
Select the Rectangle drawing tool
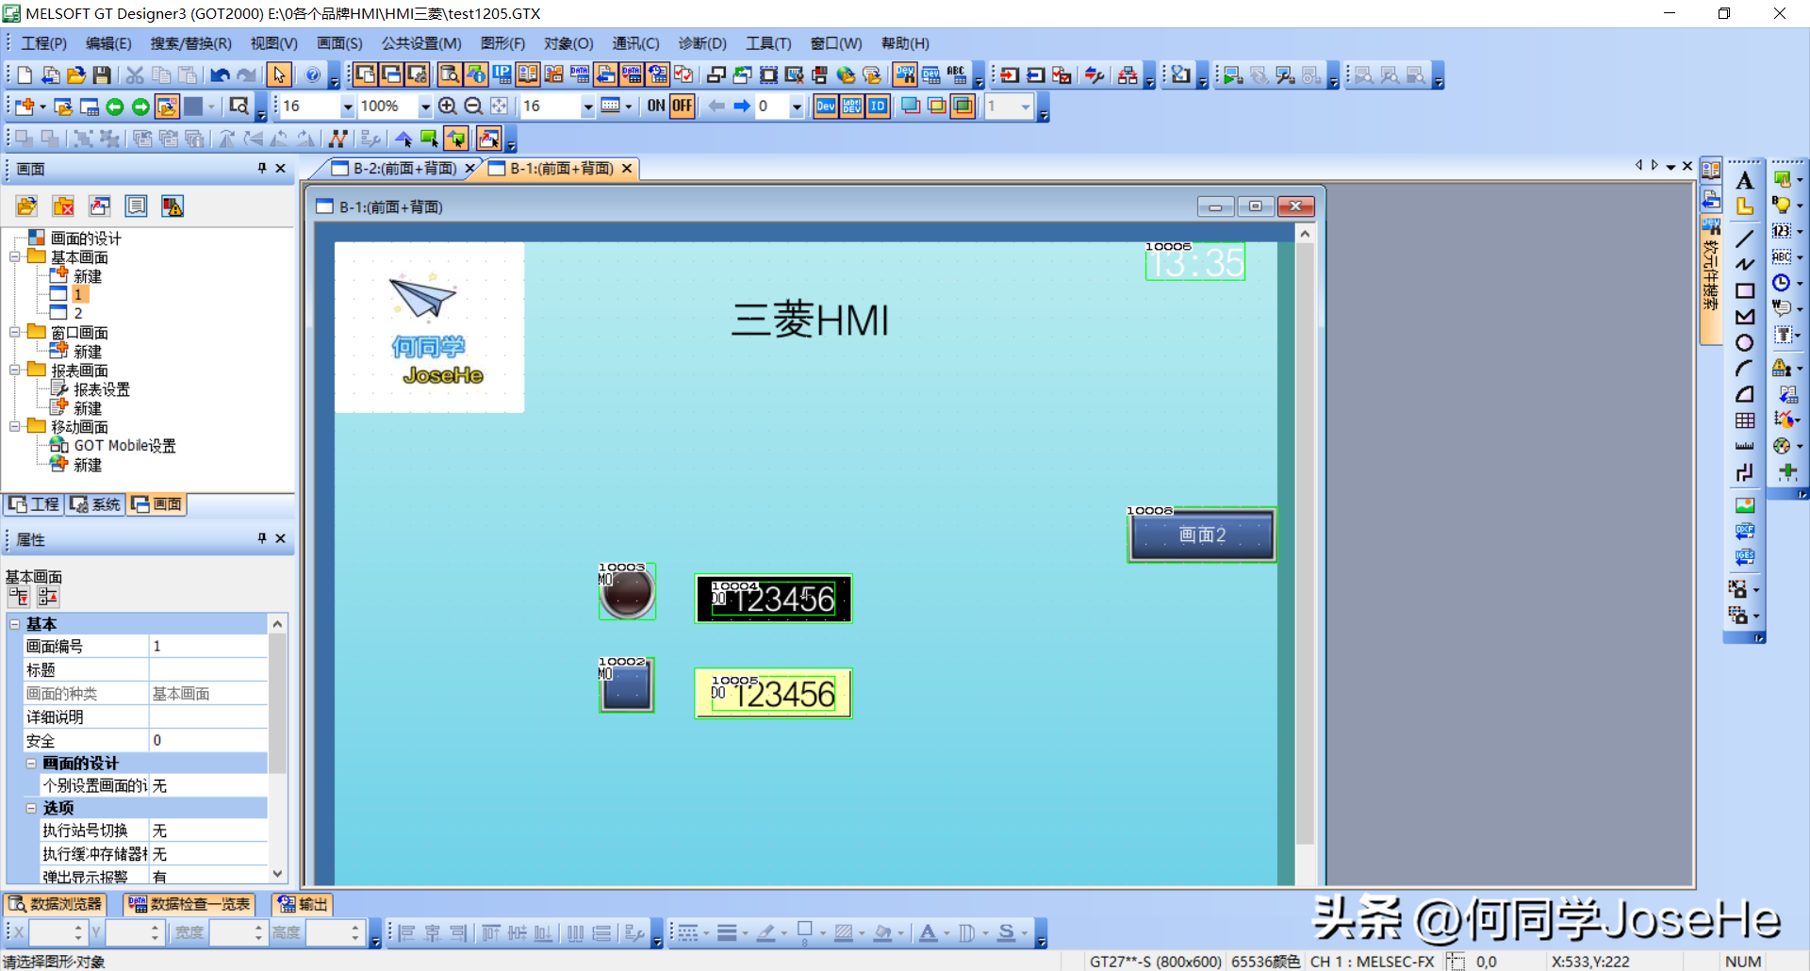click(1745, 291)
